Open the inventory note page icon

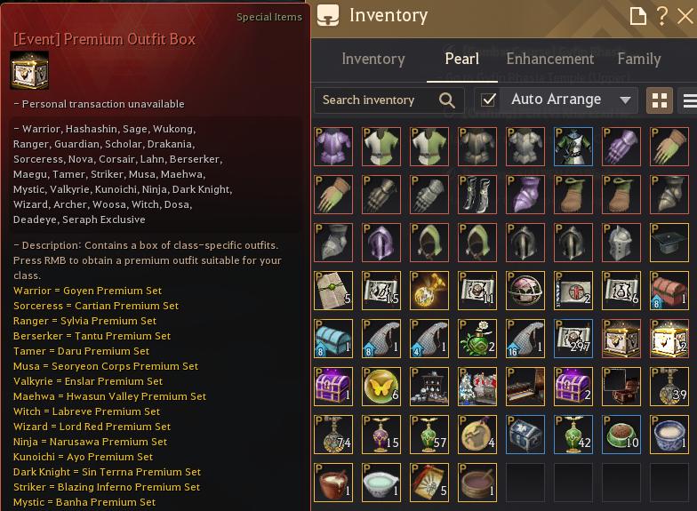pyautogui.click(x=638, y=16)
